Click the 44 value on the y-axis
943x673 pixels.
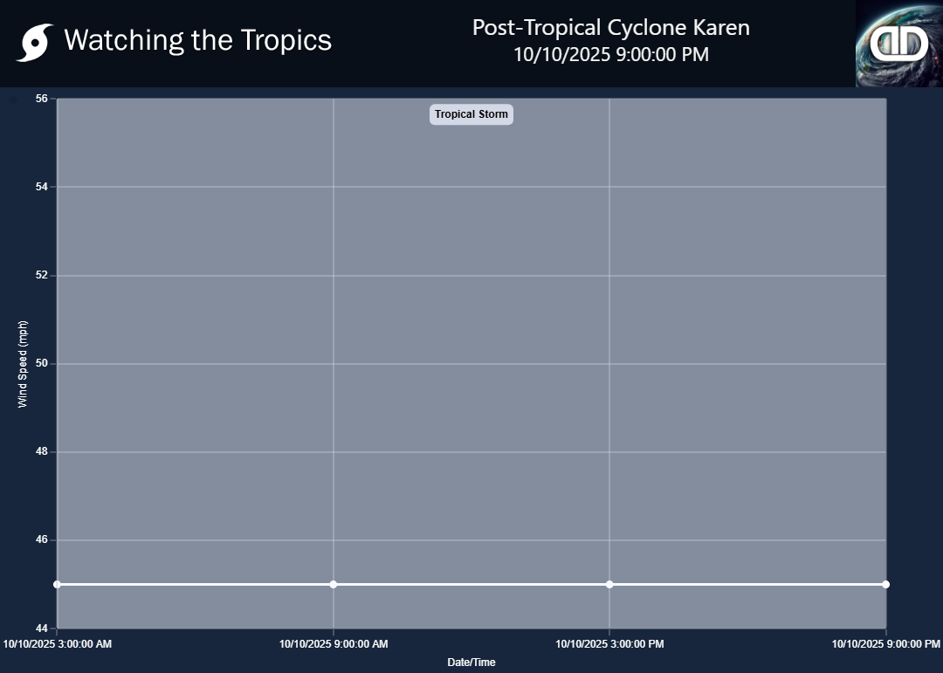click(x=42, y=628)
